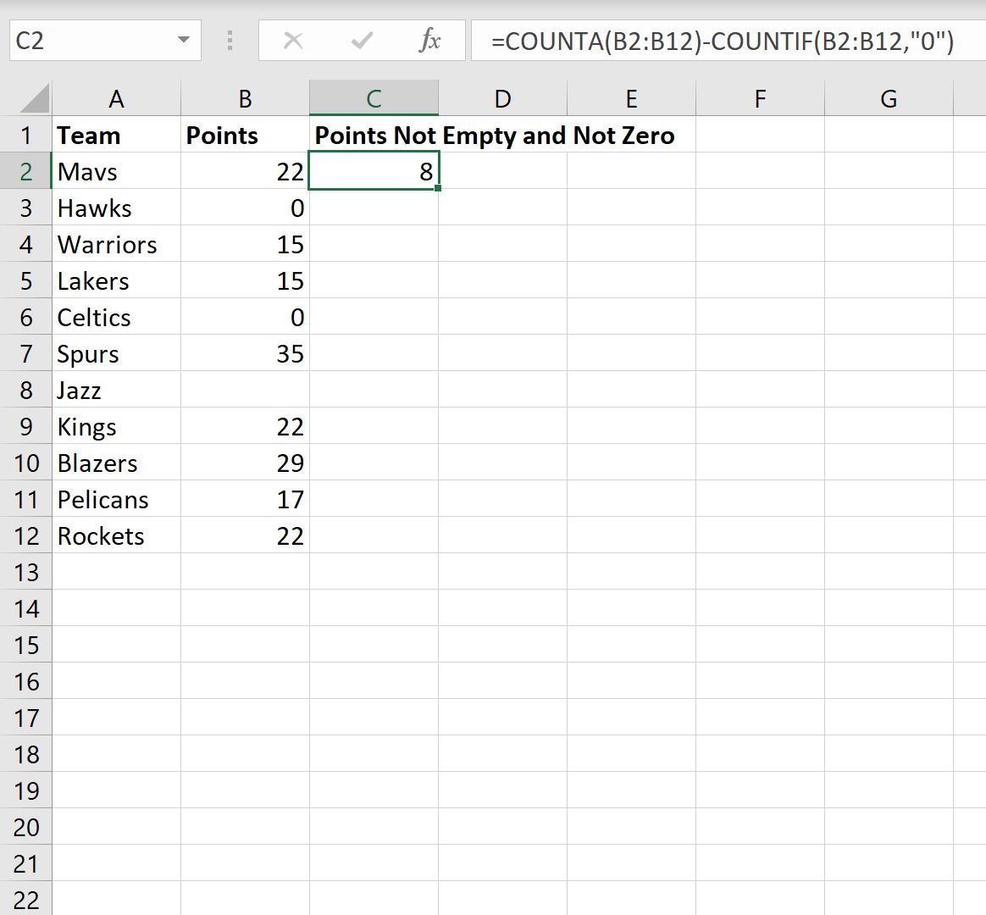Select column G header
Viewport: 986px width, 915px height.
tap(889, 99)
